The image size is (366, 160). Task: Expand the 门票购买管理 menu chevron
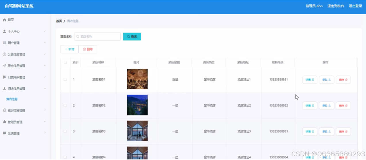pyautogui.click(x=45, y=77)
